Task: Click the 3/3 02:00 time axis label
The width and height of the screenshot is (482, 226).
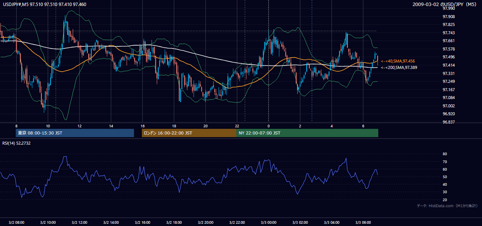Action: pyautogui.click(x=300, y=222)
